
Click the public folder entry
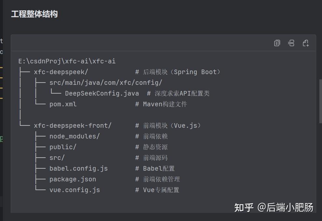click(x=63, y=147)
